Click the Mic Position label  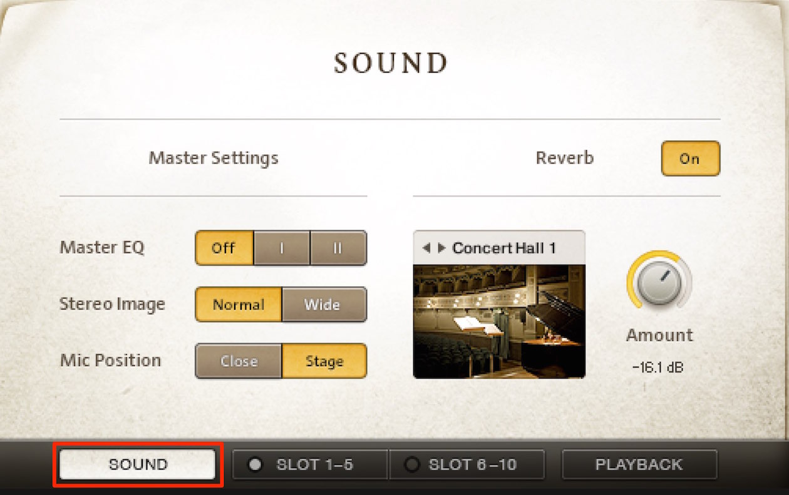pyautogui.click(x=111, y=360)
